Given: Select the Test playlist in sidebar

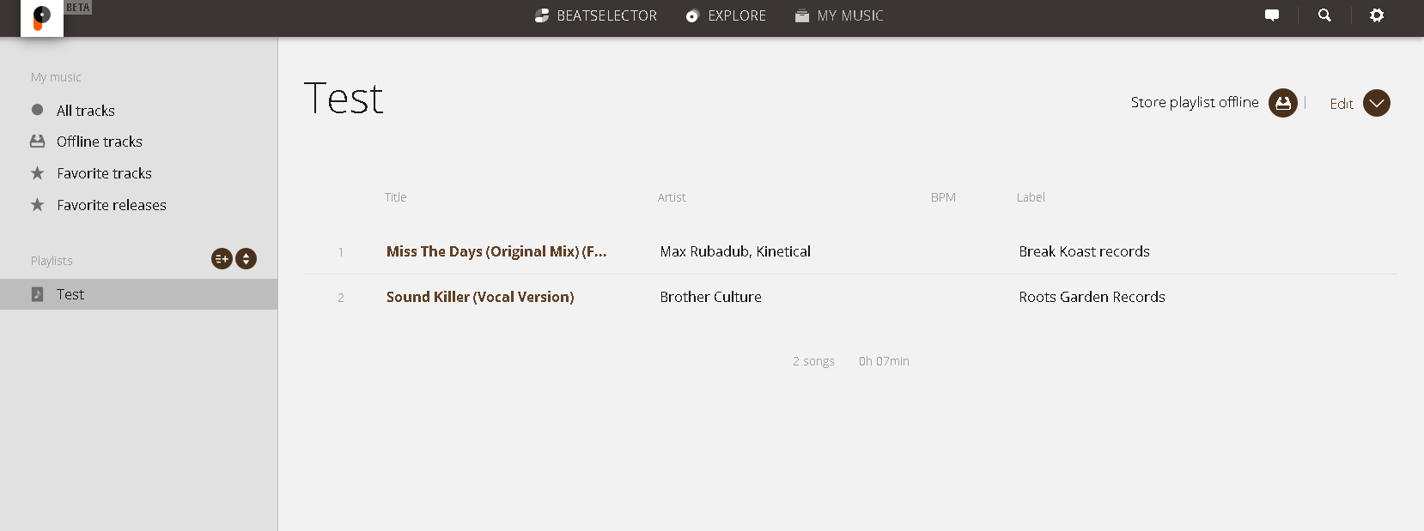Looking at the screenshot, I should [x=70, y=294].
